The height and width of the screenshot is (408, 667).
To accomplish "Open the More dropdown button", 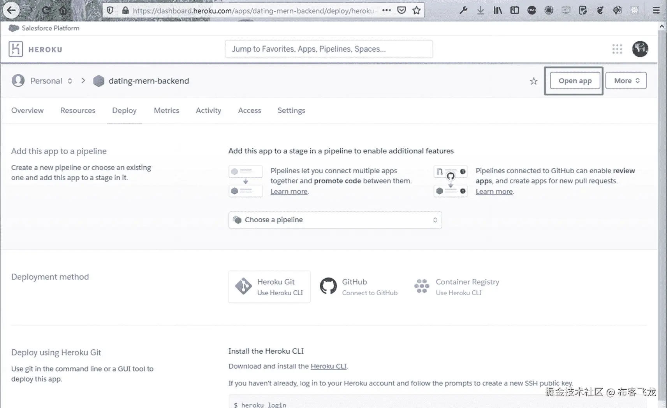I will pos(626,80).
